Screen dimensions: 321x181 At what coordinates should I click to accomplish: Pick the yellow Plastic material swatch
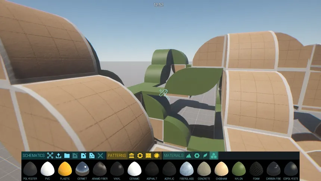(x=65, y=169)
